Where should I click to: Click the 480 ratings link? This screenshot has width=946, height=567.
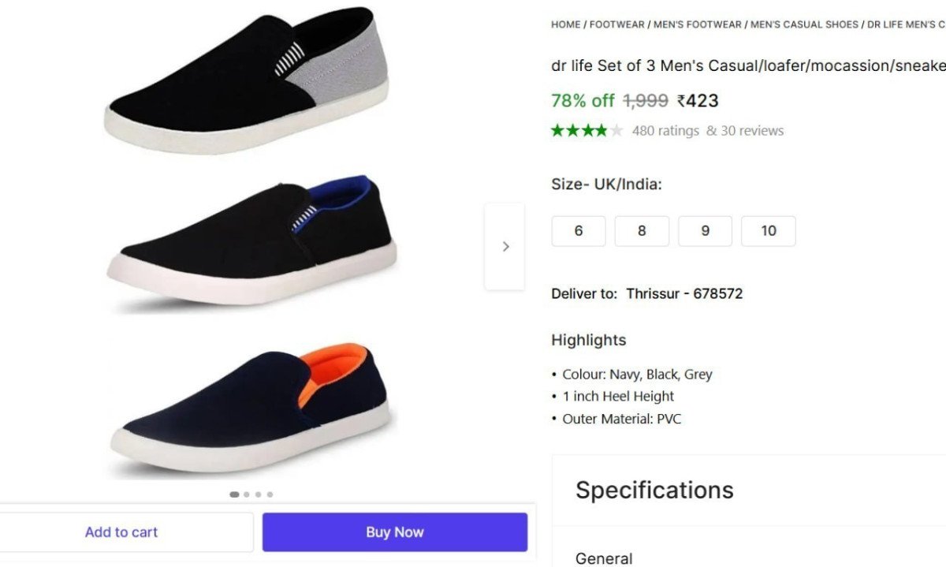(665, 130)
